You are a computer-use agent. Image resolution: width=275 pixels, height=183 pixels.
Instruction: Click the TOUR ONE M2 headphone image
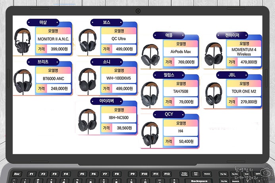tap(213, 95)
